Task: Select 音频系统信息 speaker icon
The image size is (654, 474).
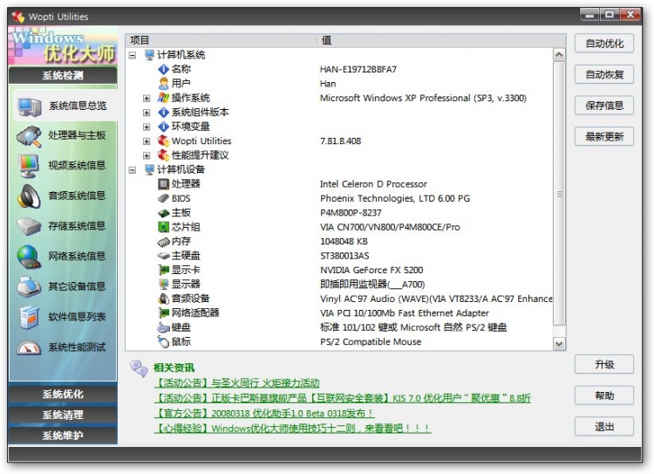Action: click(x=29, y=196)
